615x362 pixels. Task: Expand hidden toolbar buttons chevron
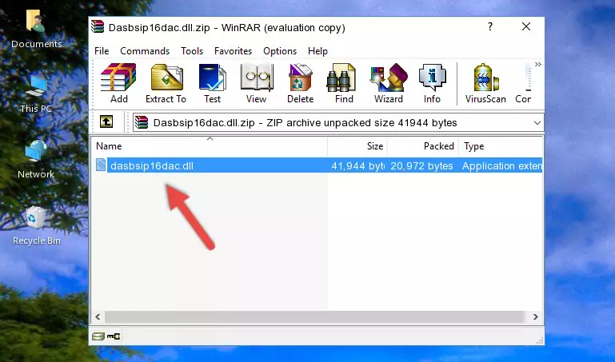pyautogui.click(x=538, y=64)
